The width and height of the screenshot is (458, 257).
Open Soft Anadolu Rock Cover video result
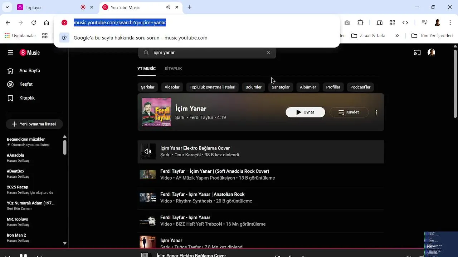coord(260,175)
